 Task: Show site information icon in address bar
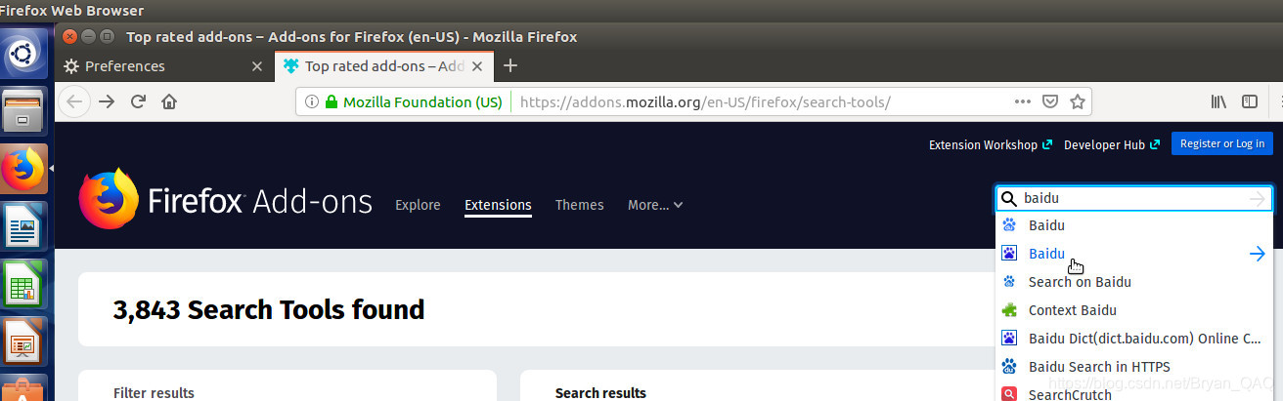(x=311, y=101)
